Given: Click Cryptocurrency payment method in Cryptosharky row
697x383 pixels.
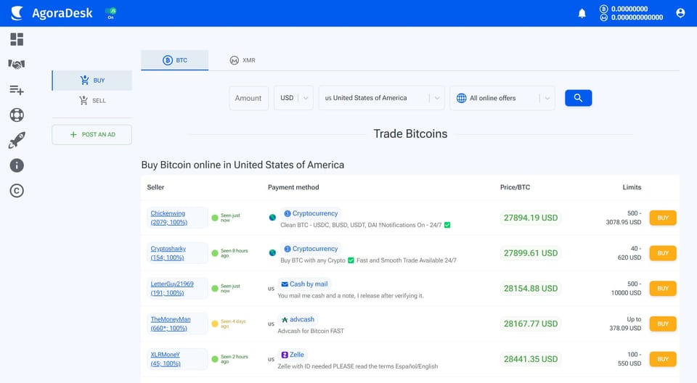Looking at the screenshot, I should coord(311,249).
